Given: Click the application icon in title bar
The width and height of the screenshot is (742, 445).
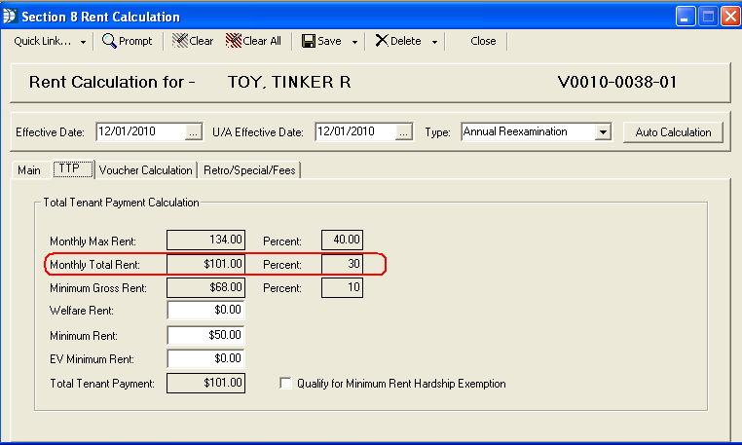Looking at the screenshot, I should pyautogui.click(x=9, y=17).
